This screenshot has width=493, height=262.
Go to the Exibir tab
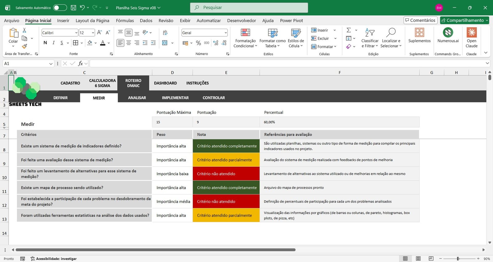click(x=185, y=21)
